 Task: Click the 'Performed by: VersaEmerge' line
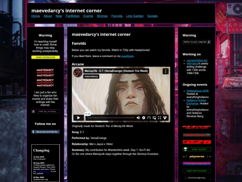(x=89, y=138)
